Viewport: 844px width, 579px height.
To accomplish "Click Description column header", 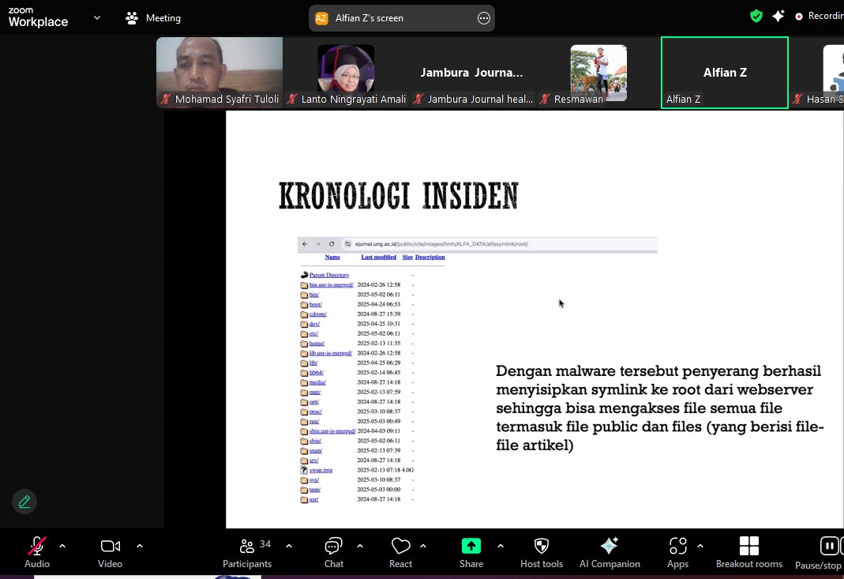I will [430, 257].
